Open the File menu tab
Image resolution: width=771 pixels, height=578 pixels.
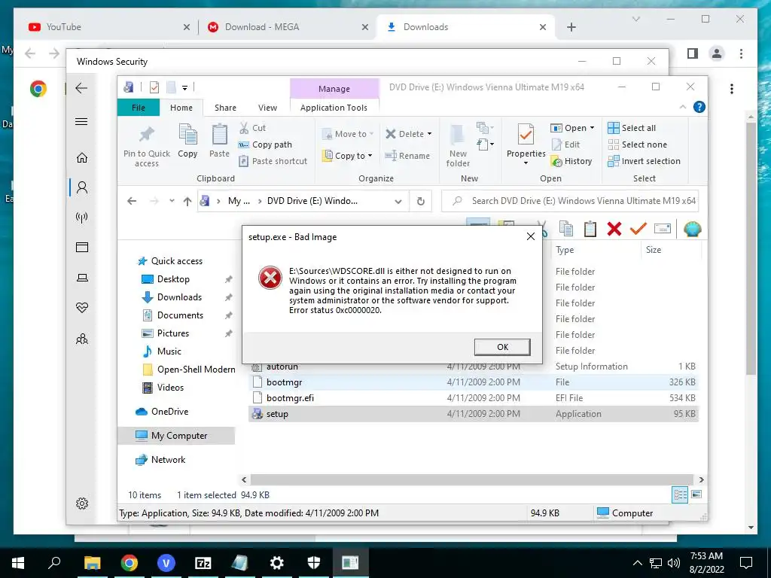(139, 108)
